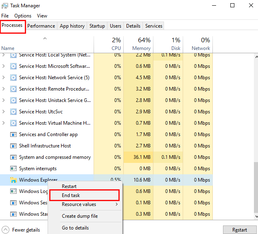Expand Service Host: Virtual Machine row
The height and width of the screenshot is (234, 258).
[x=3, y=123]
